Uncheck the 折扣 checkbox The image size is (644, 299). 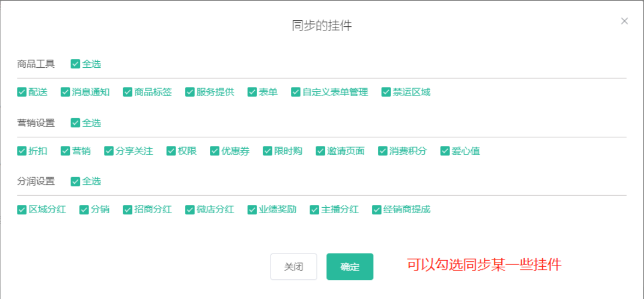coord(22,151)
